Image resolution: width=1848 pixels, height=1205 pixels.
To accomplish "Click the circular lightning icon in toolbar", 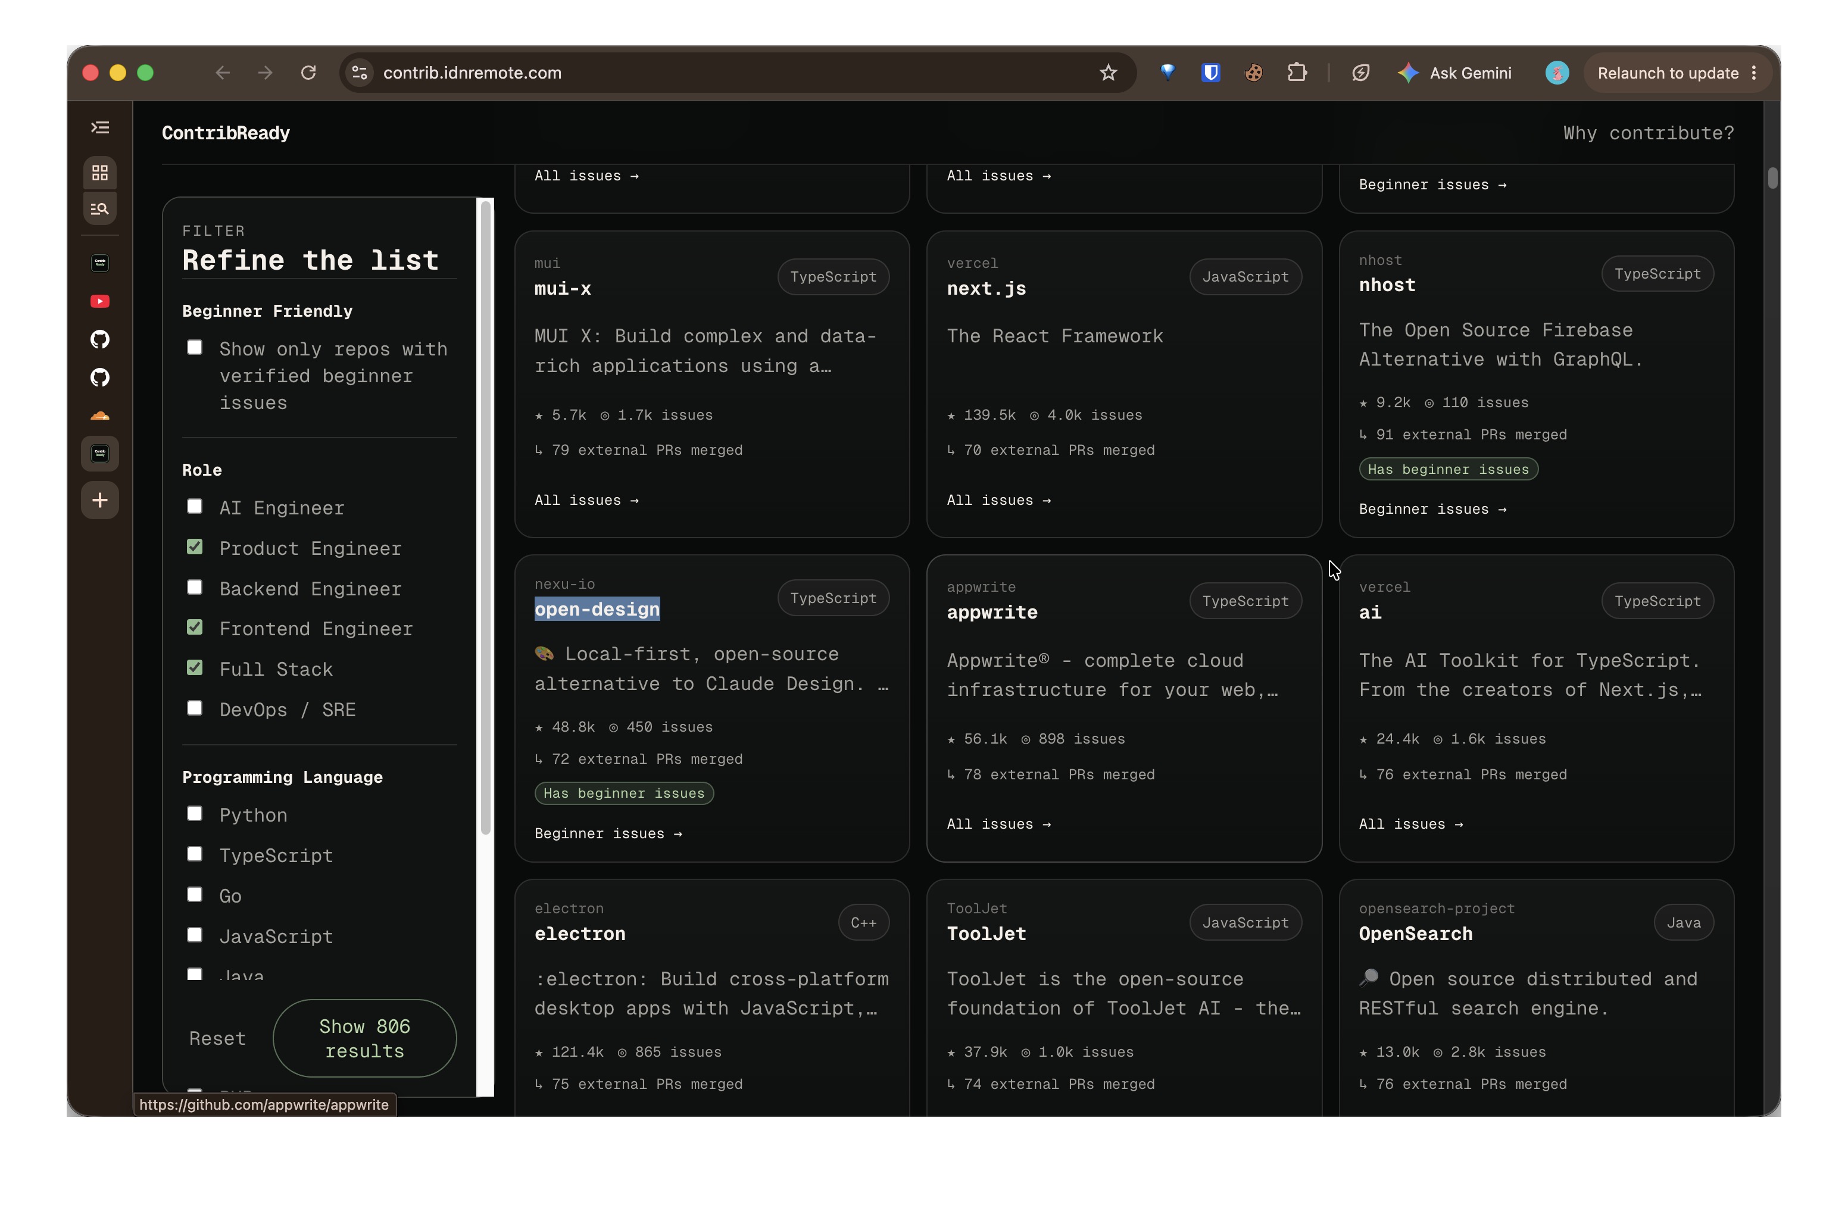I will pyautogui.click(x=1360, y=73).
